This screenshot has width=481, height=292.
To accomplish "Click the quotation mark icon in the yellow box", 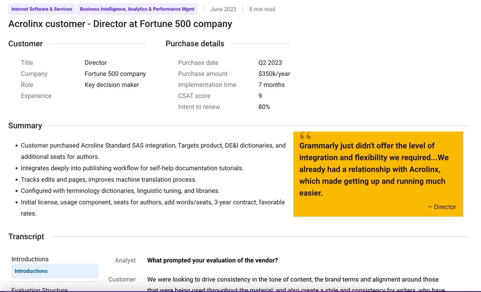I will [306, 136].
